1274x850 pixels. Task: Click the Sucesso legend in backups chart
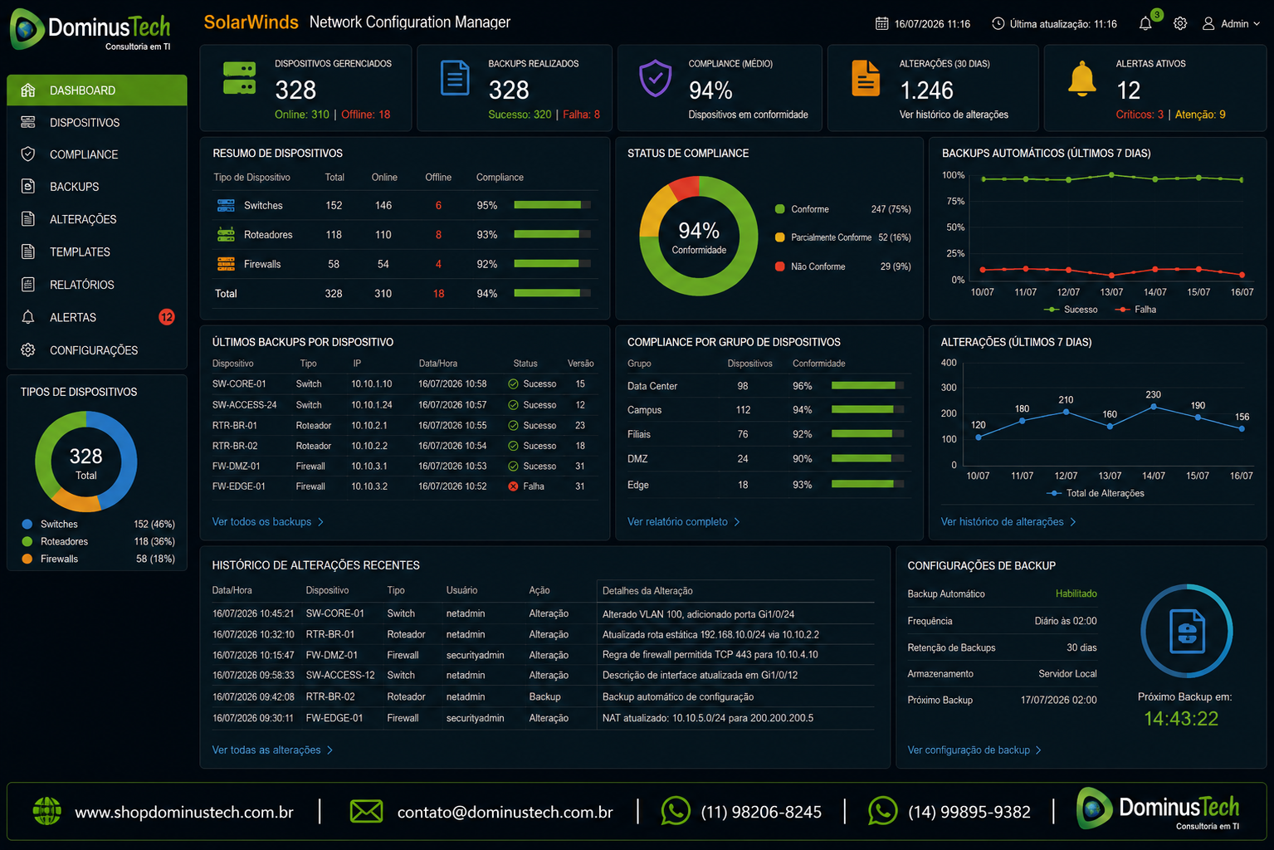tap(1071, 310)
